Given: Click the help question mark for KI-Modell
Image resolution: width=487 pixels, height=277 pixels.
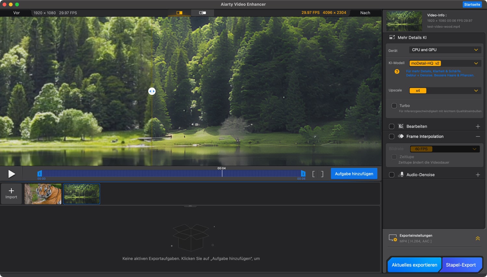Looking at the screenshot, I should (x=397, y=72).
